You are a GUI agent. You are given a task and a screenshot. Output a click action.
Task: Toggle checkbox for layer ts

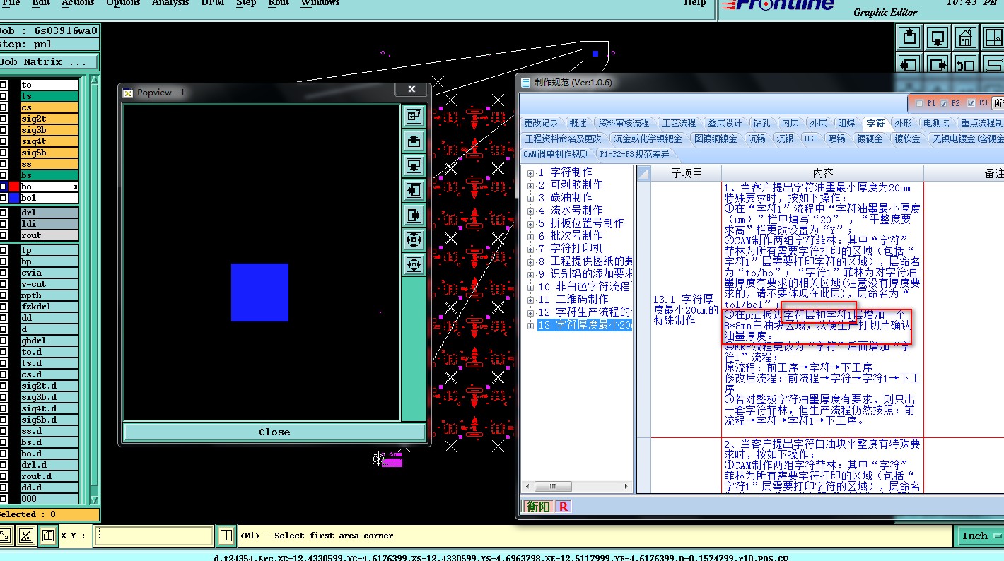click(4, 96)
